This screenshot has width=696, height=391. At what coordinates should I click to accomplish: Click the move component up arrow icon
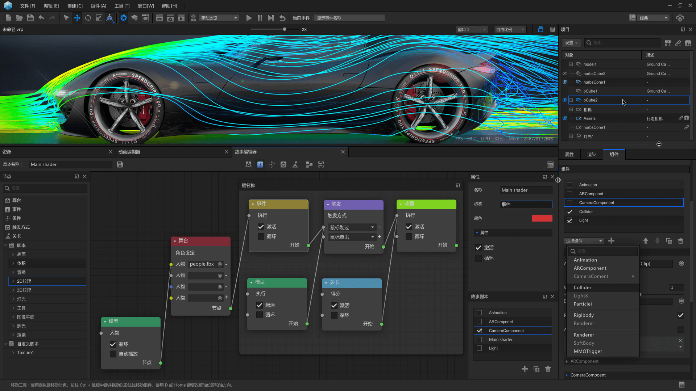646,241
